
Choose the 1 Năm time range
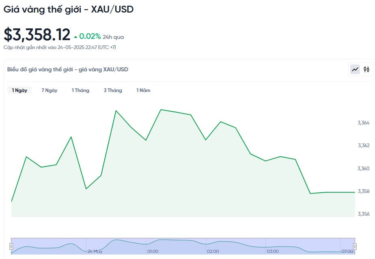point(143,90)
